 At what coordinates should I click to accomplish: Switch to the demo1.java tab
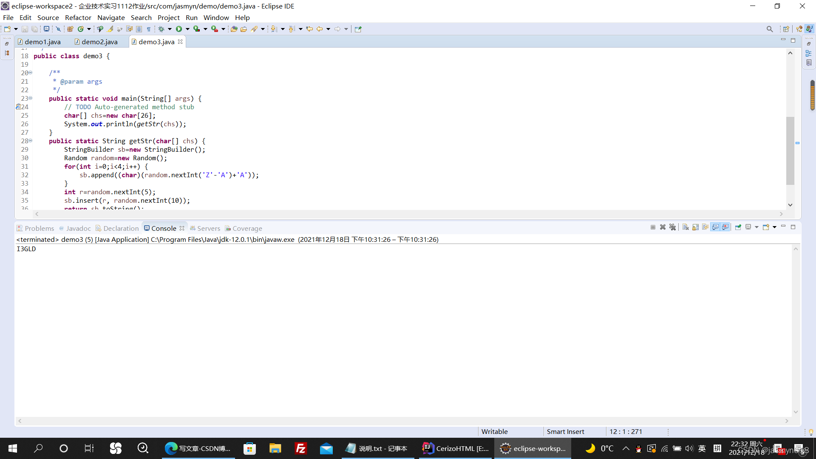[42, 42]
